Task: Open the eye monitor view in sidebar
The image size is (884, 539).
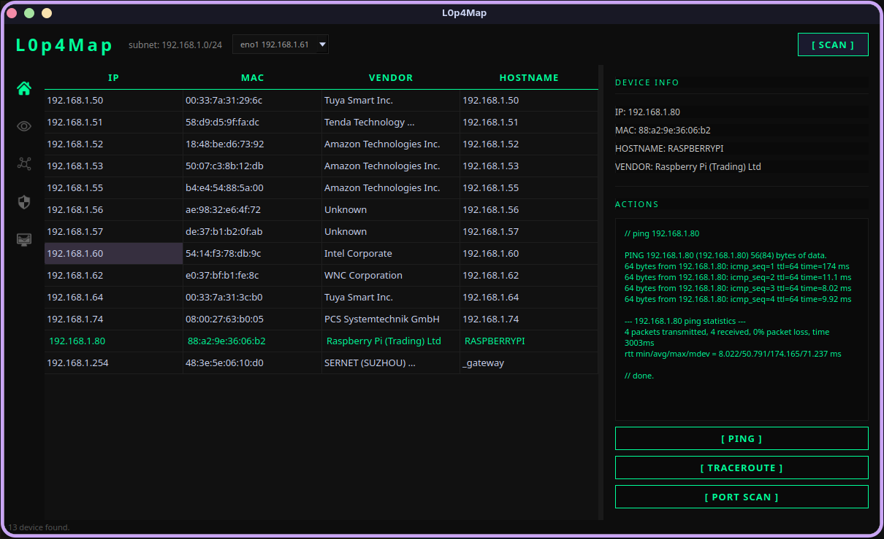Action: click(24, 126)
